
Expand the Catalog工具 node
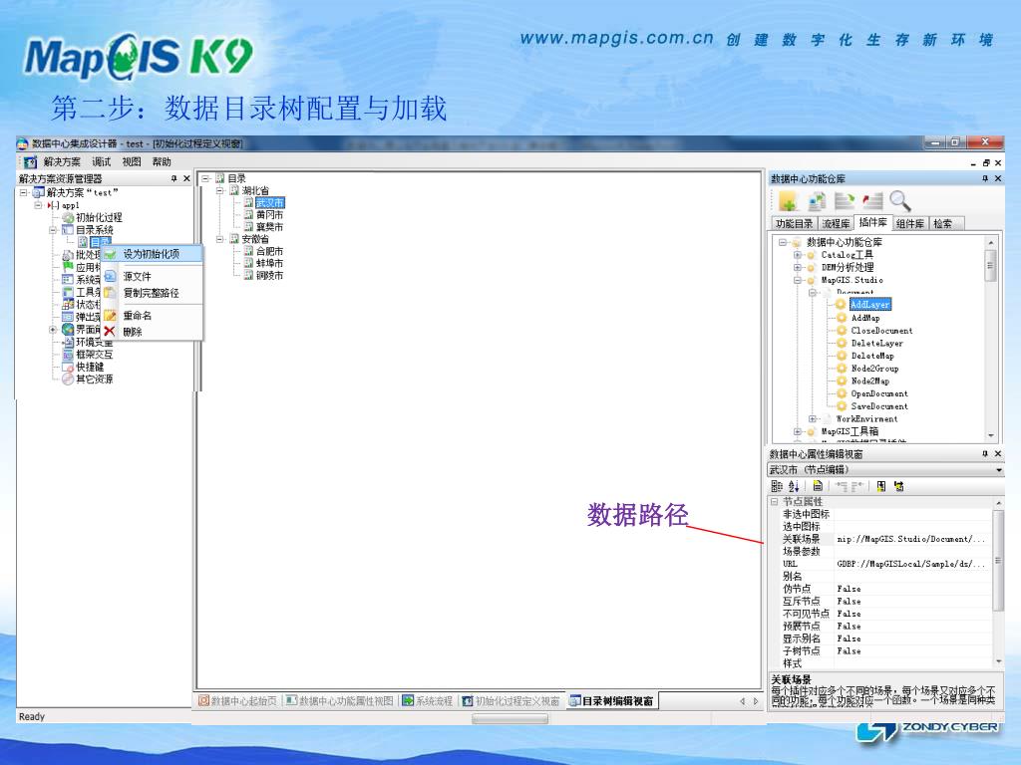(x=798, y=254)
